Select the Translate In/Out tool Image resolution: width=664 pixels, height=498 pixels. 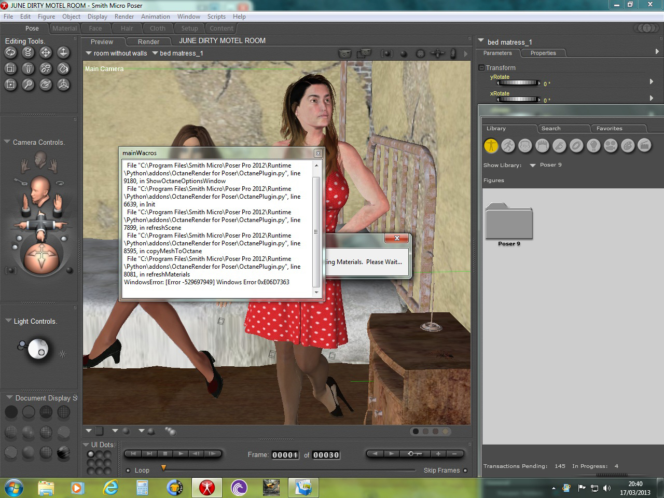coord(63,52)
